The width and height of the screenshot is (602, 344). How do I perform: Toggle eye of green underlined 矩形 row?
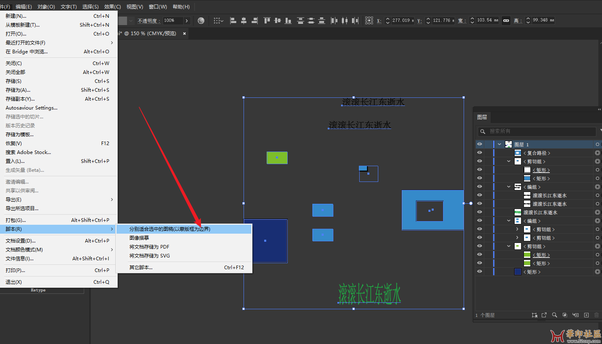pyautogui.click(x=479, y=255)
